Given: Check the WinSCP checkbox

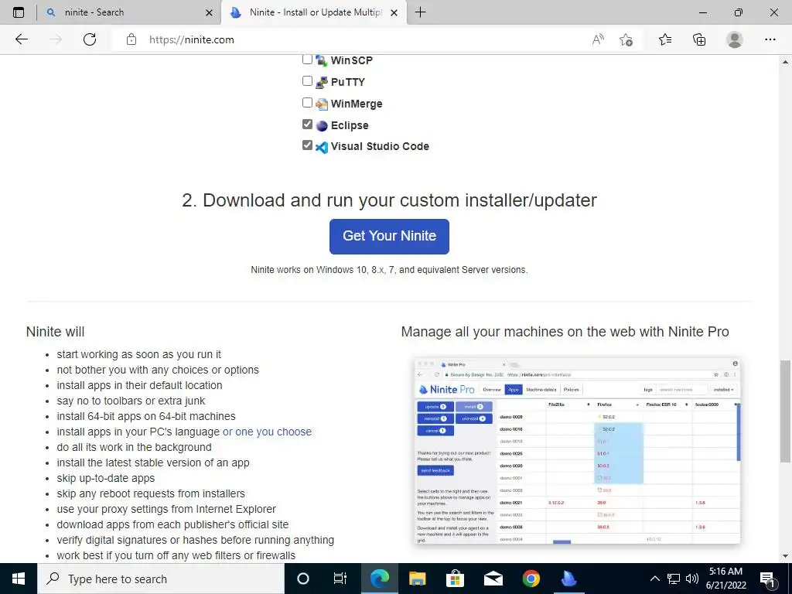Looking at the screenshot, I should tap(307, 59).
